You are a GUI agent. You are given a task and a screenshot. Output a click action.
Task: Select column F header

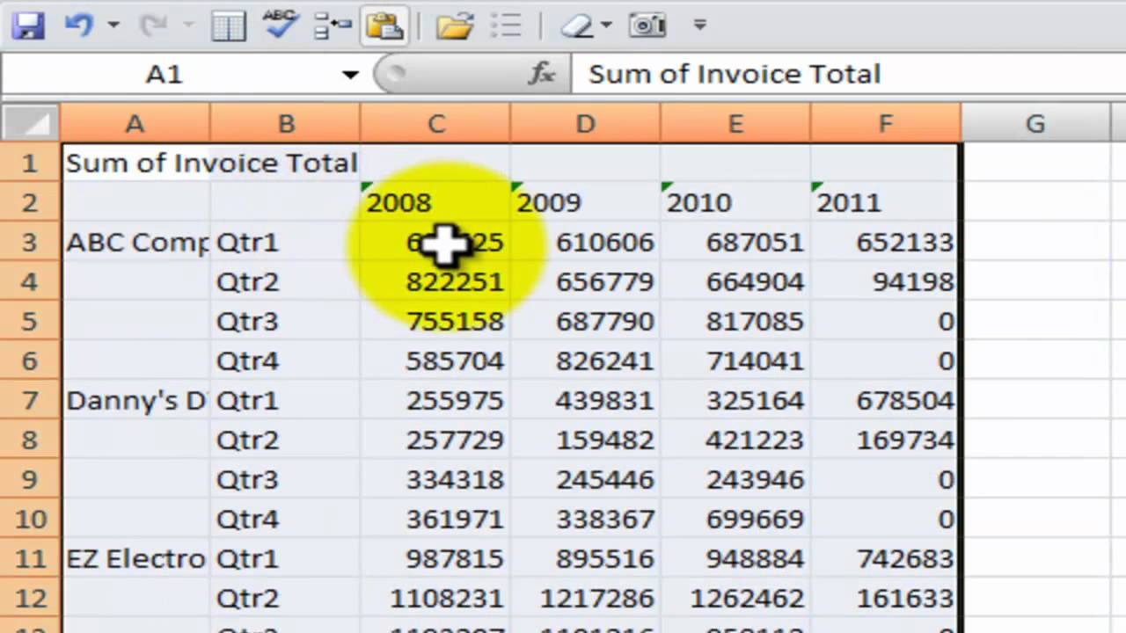tap(886, 124)
